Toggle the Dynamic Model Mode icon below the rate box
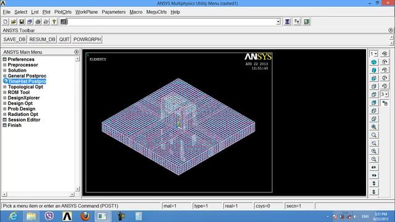Viewport: 395px width, 222px height. tap(385, 103)
